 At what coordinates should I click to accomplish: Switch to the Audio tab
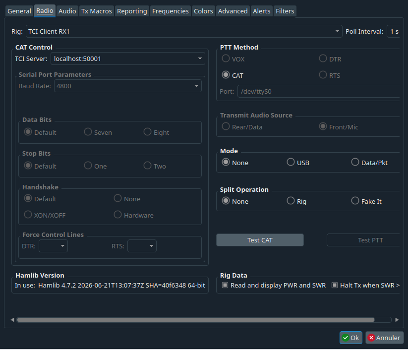[67, 11]
